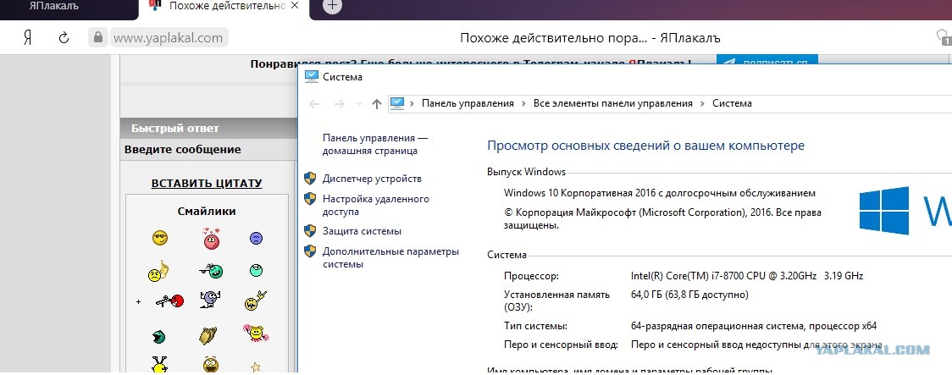Insert the yellow smiley with arms up in bottom row
The image size is (952, 375).
pyautogui.click(x=159, y=364)
